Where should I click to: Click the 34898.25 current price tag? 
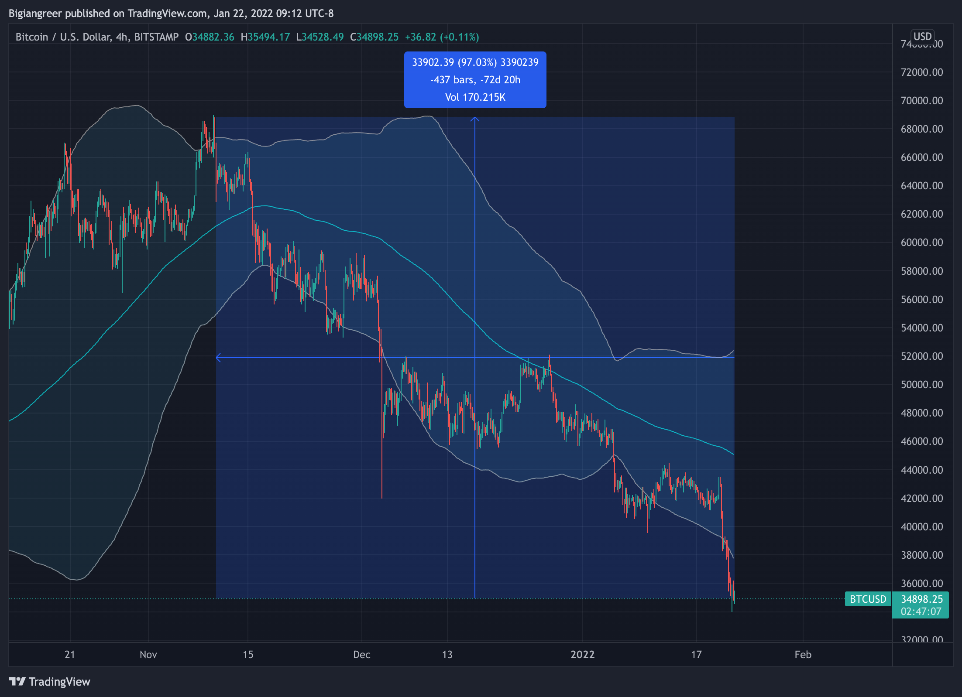pyautogui.click(x=921, y=599)
